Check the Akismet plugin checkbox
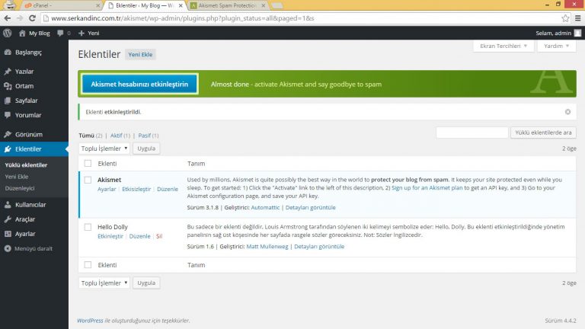The width and height of the screenshot is (585, 329). [x=88, y=180]
